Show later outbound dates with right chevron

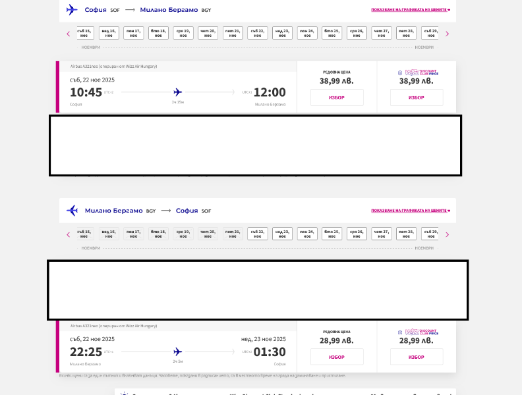[x=447, y=34]
